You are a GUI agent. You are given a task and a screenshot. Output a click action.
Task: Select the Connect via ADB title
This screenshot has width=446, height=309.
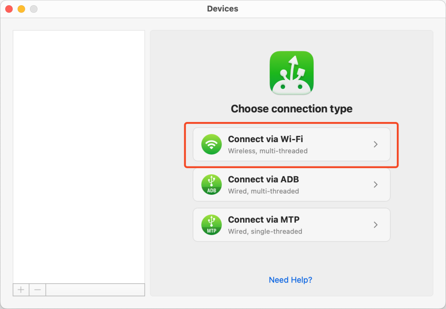(264, 179)
